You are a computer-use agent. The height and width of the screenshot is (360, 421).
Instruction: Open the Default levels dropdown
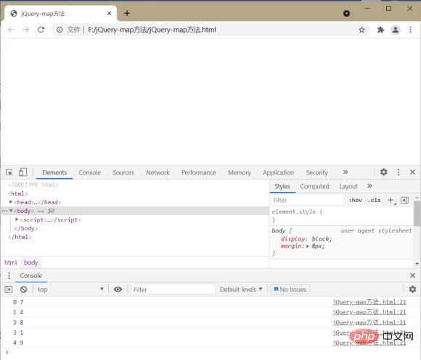point(241,290)
